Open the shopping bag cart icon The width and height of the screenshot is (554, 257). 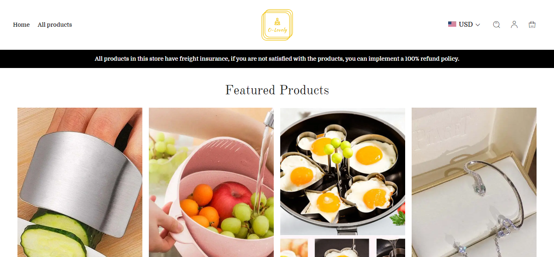pyautogui.click(x=532, y=25)
